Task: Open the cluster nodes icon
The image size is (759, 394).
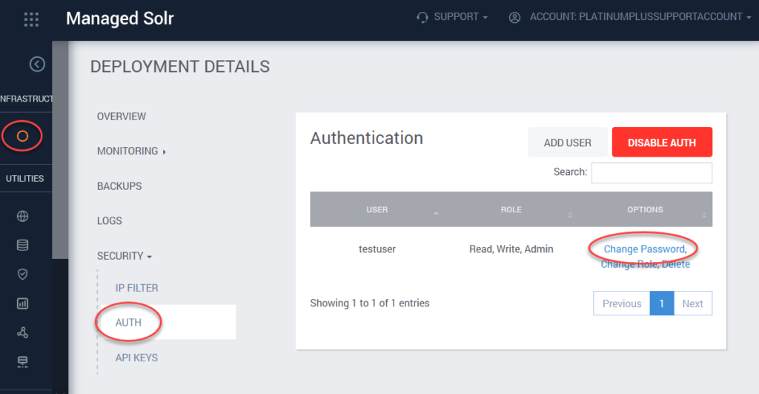Action: 22,332
